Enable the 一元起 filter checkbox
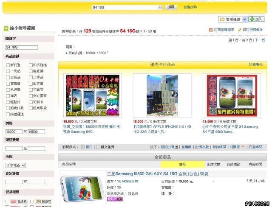 [8, 71]
